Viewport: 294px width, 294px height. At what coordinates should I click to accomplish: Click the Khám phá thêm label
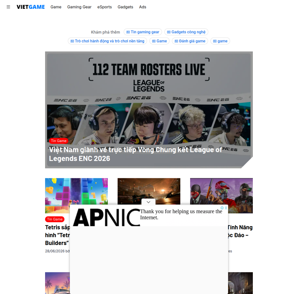pyautogui.click(x=106, y=32)
